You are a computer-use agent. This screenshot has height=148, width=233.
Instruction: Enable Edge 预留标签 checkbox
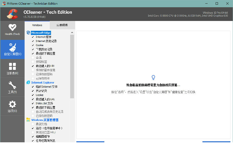click(33, 62)
